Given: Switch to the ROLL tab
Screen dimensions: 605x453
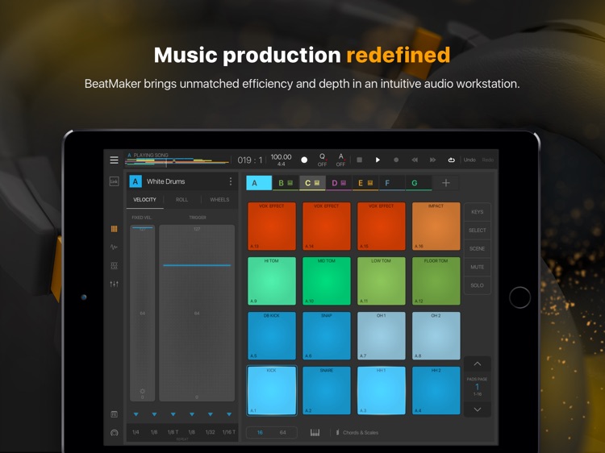Looking at the screenshot, I should [181, 200].
